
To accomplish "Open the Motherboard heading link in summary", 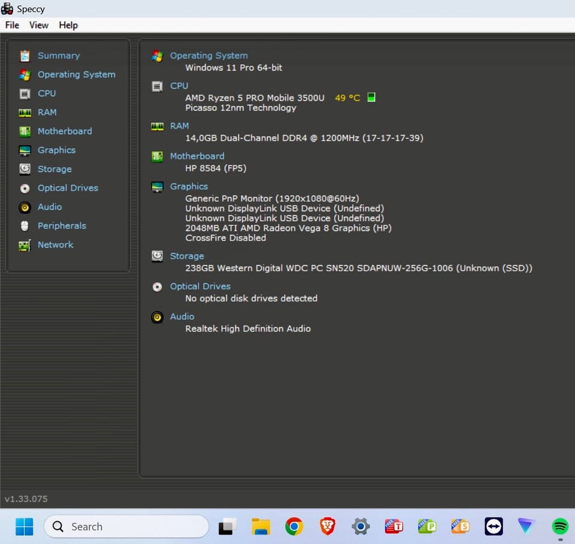I will point(197,156).
